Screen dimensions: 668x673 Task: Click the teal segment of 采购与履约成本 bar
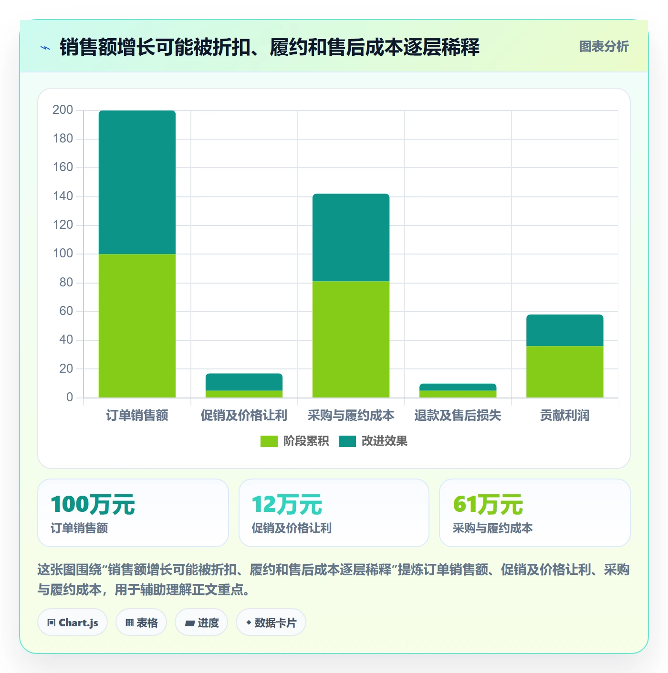pos(351,237)
